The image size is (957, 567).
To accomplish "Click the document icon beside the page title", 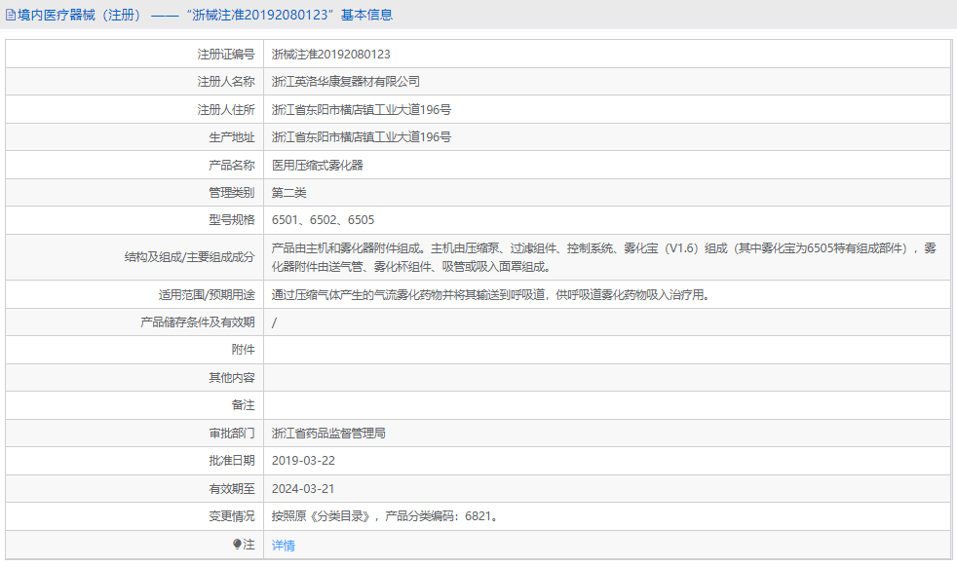I will (11, 15).
